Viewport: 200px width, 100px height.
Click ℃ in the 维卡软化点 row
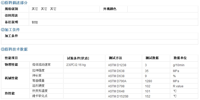pyautogui.click(x=175, y=96)
